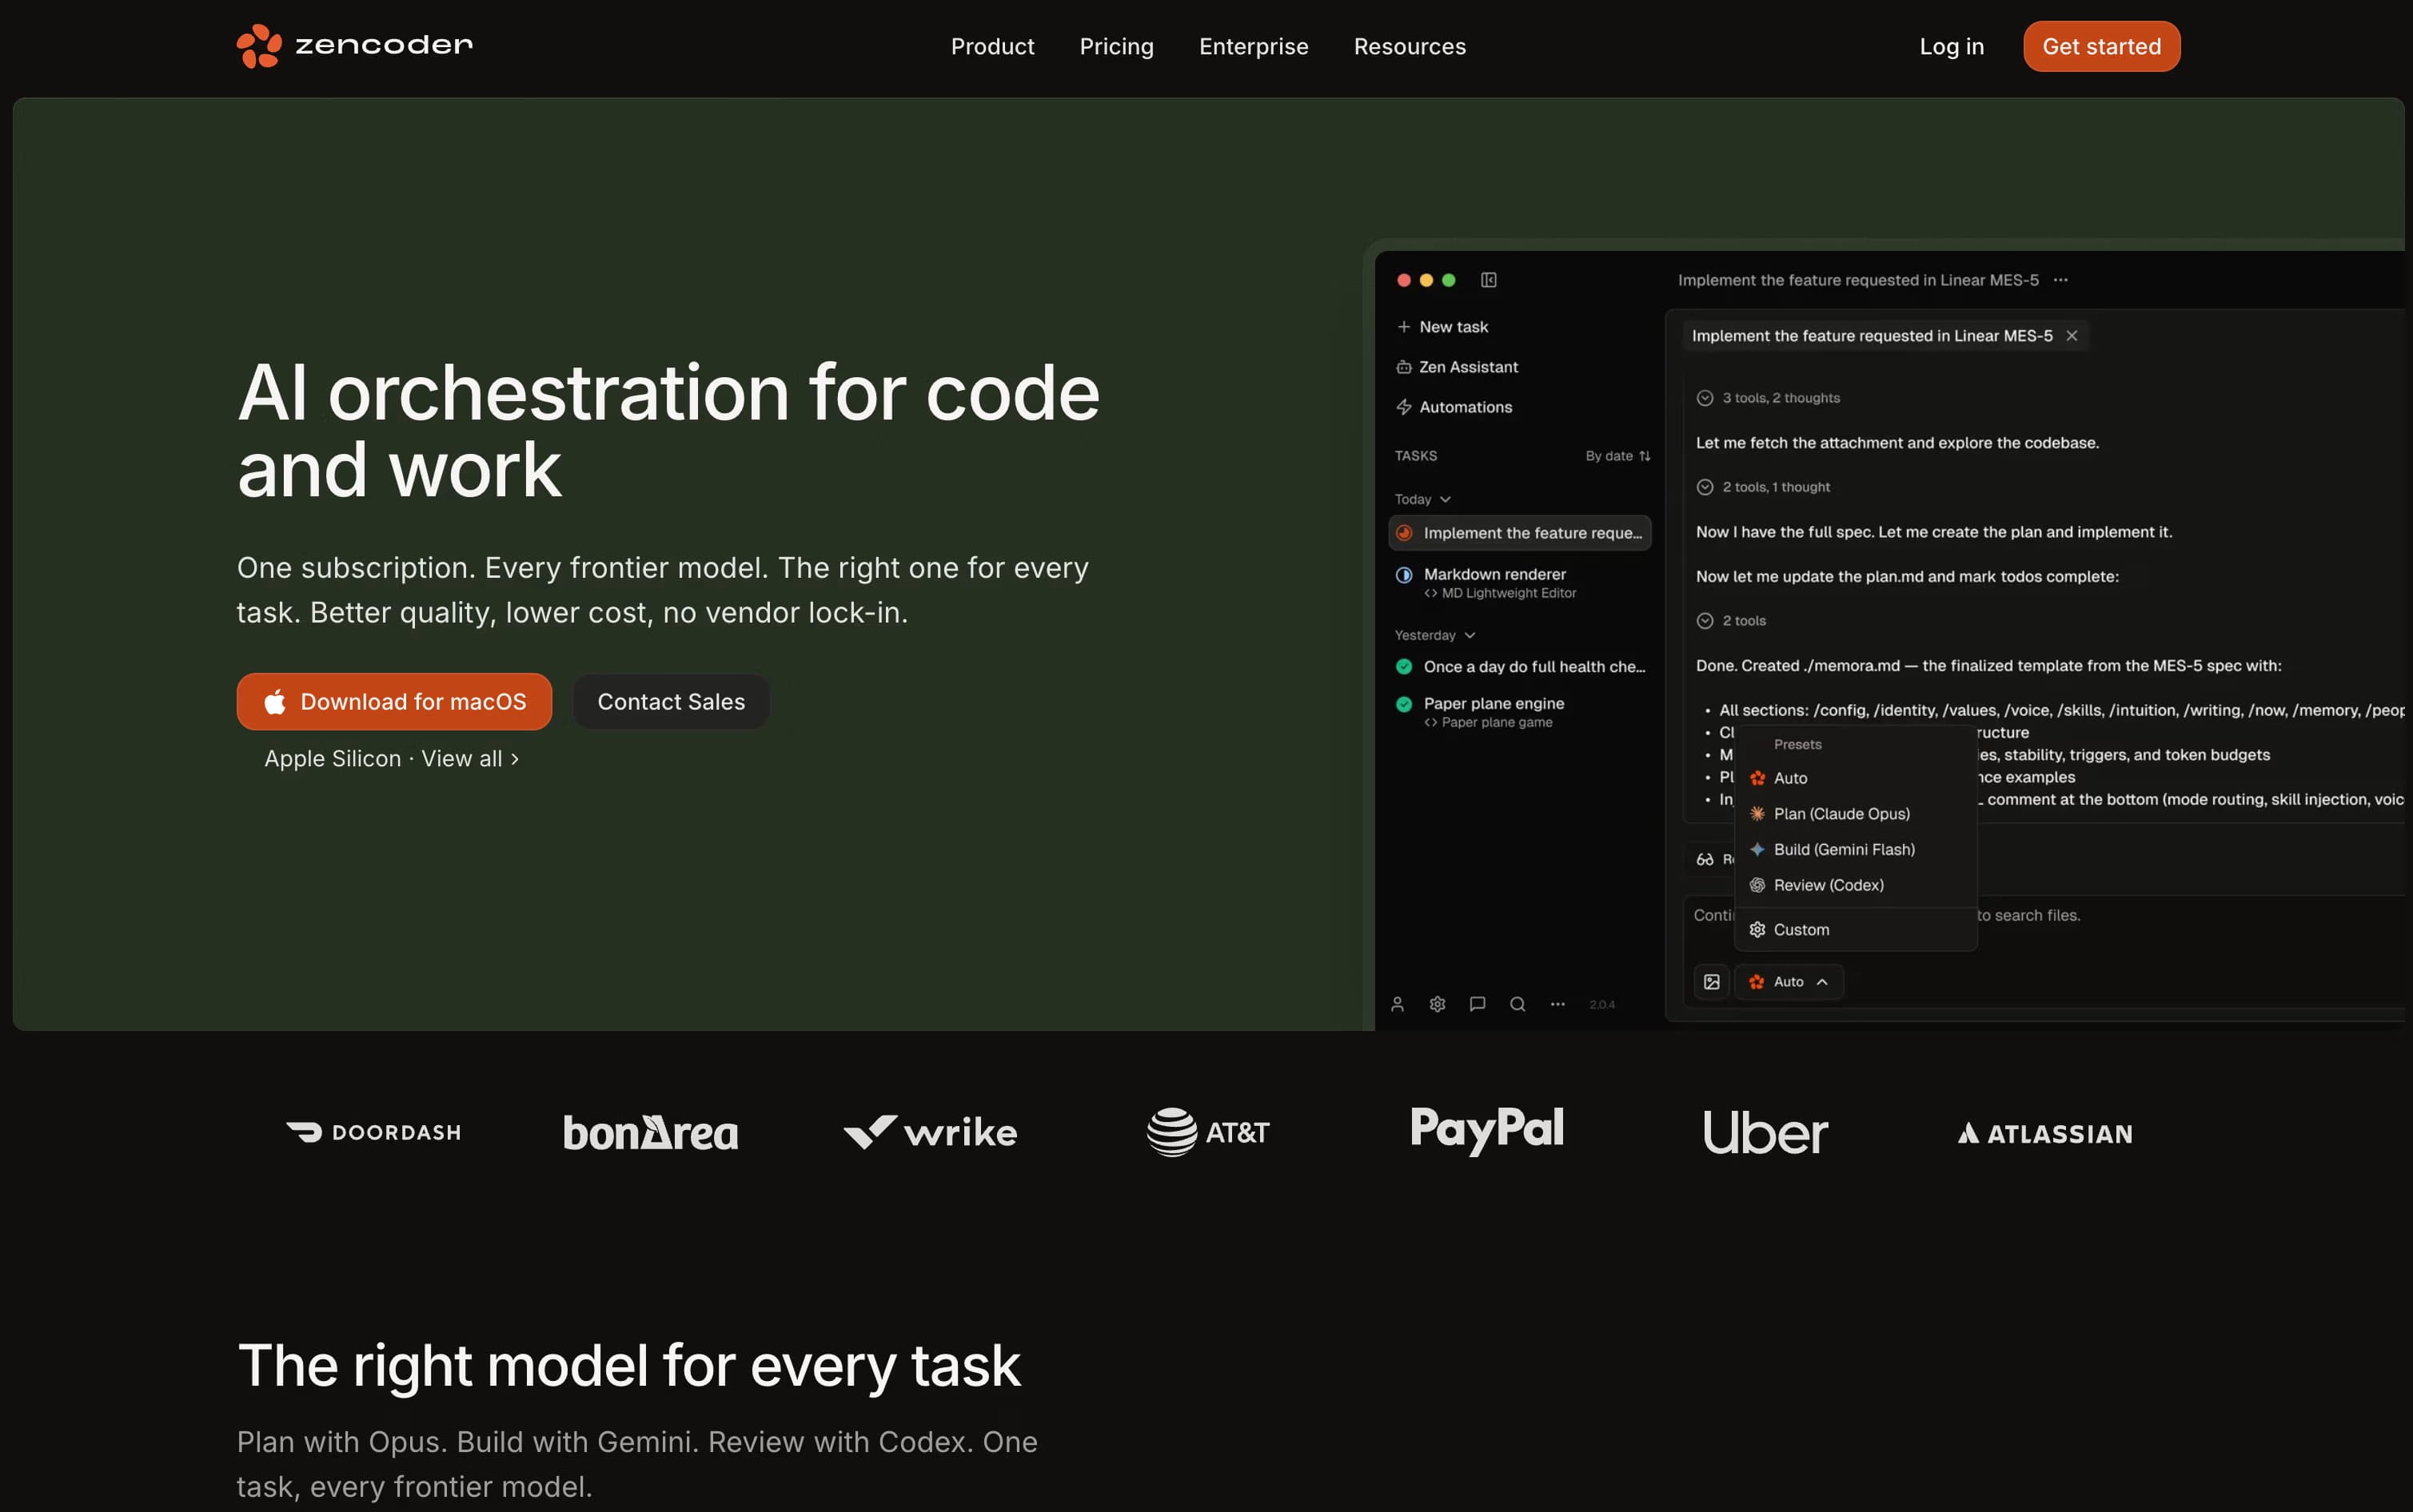Open the chat feedback icon in sidebar footer

pos(1478,1004)
